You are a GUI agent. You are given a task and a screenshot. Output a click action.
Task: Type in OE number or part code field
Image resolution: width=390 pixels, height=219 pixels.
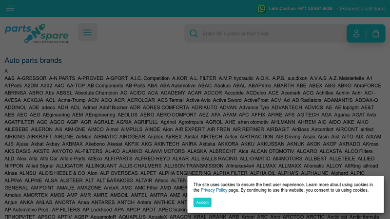268,34
